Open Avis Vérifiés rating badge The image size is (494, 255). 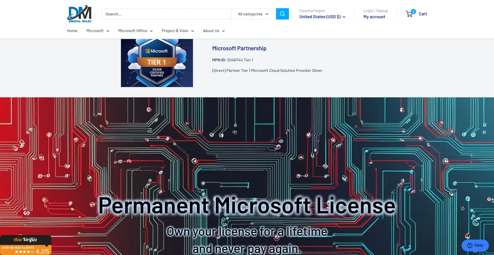[26, 245]
